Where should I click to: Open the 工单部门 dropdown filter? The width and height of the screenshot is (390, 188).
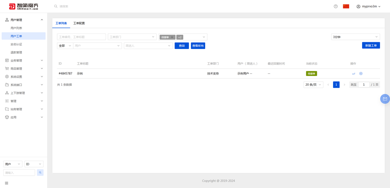(132, 37)
